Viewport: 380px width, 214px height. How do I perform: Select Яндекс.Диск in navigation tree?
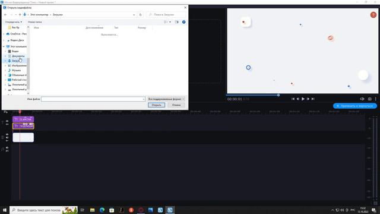pyautogui.click(x=17, y=40)
